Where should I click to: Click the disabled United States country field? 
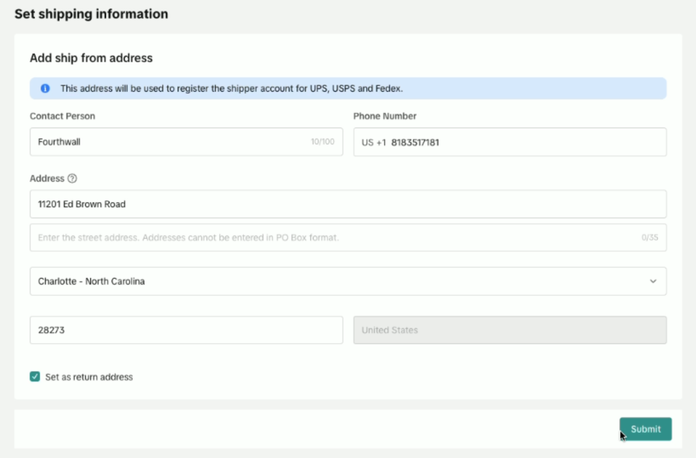509,330
